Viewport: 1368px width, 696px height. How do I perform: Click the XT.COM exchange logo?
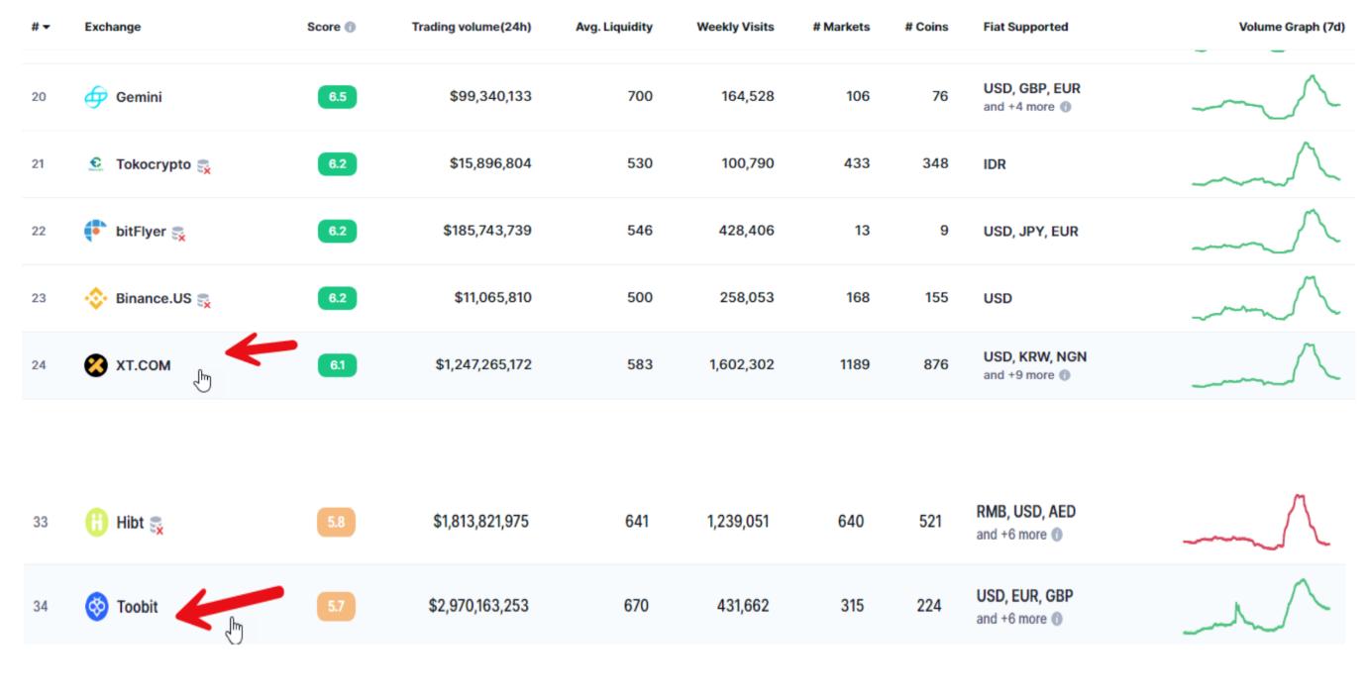coord(95,365)
